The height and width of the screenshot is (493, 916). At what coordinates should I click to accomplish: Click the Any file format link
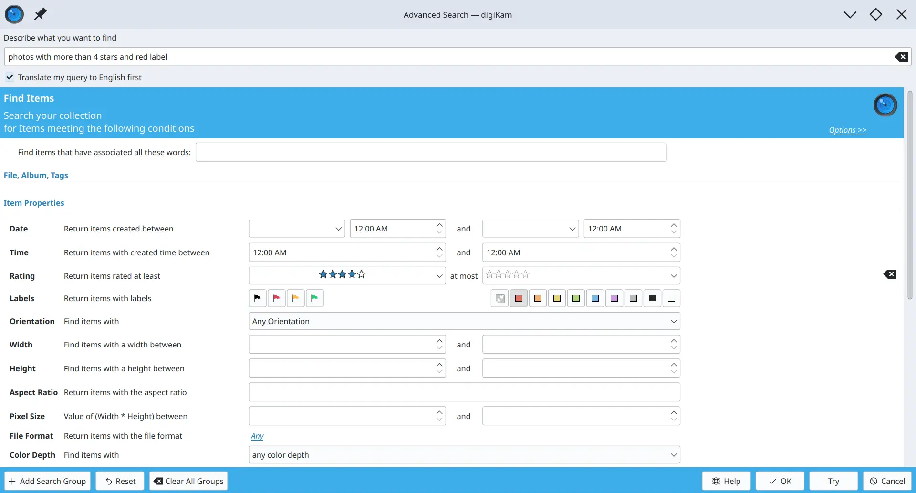[x=257, y=436]
